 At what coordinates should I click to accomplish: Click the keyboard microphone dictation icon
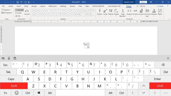pyautogui.click(x=9, y=58)
